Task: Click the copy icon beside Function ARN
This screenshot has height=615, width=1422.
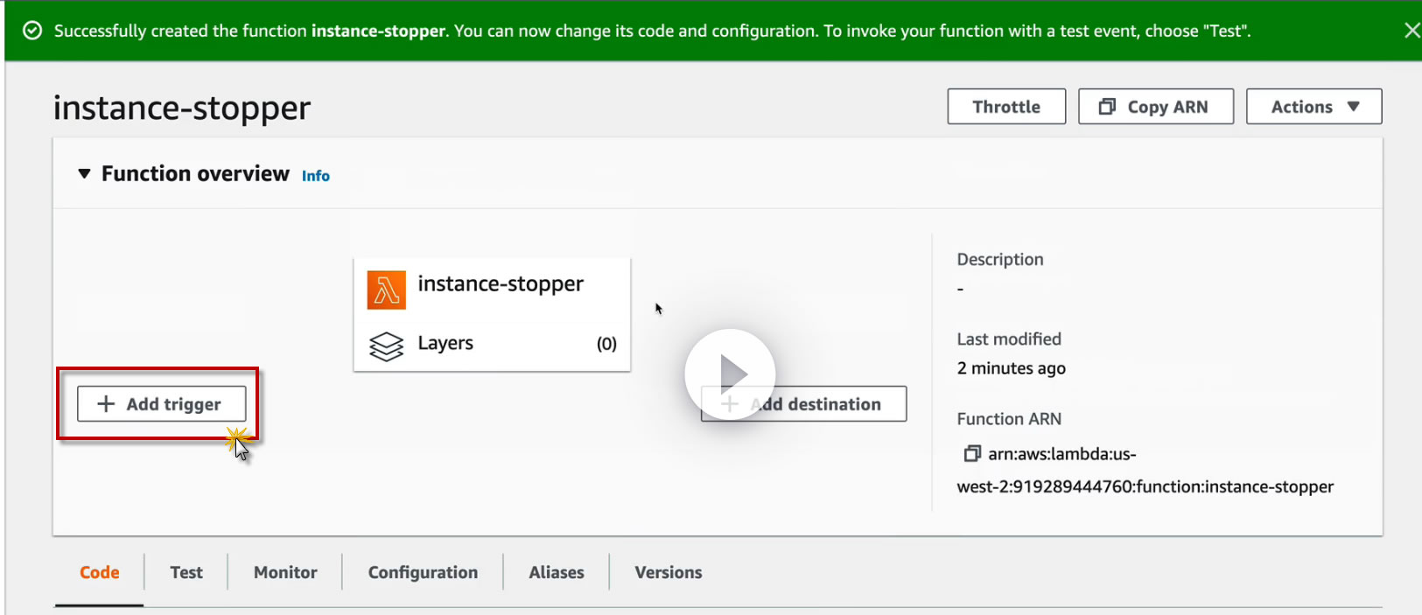Action: pos(971,453)
